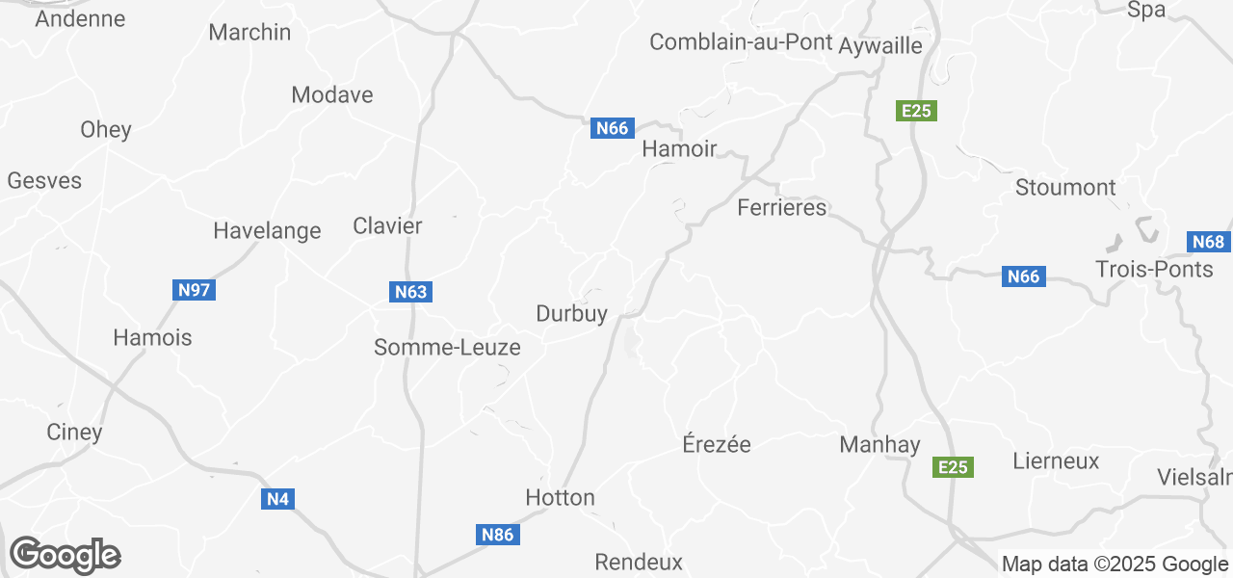Image resolution: width=1233 pixels, height=578 pixels.
Task: Click the E25 shield near Aywaille
Action: (915, 111)
